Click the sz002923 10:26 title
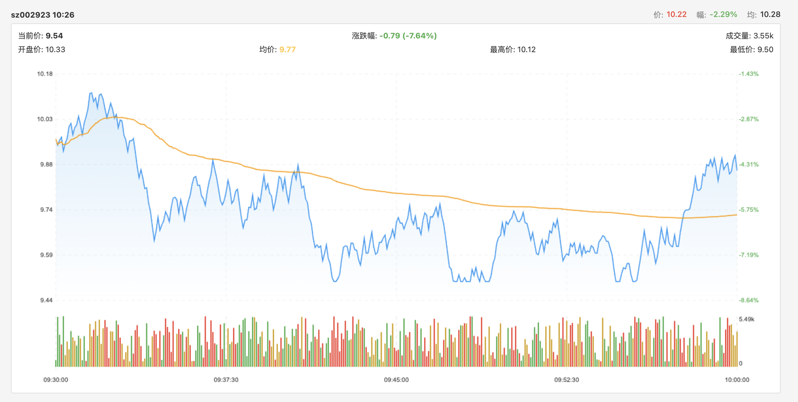Viewport: 798px width, 402px height. click(x=43, y=15)
